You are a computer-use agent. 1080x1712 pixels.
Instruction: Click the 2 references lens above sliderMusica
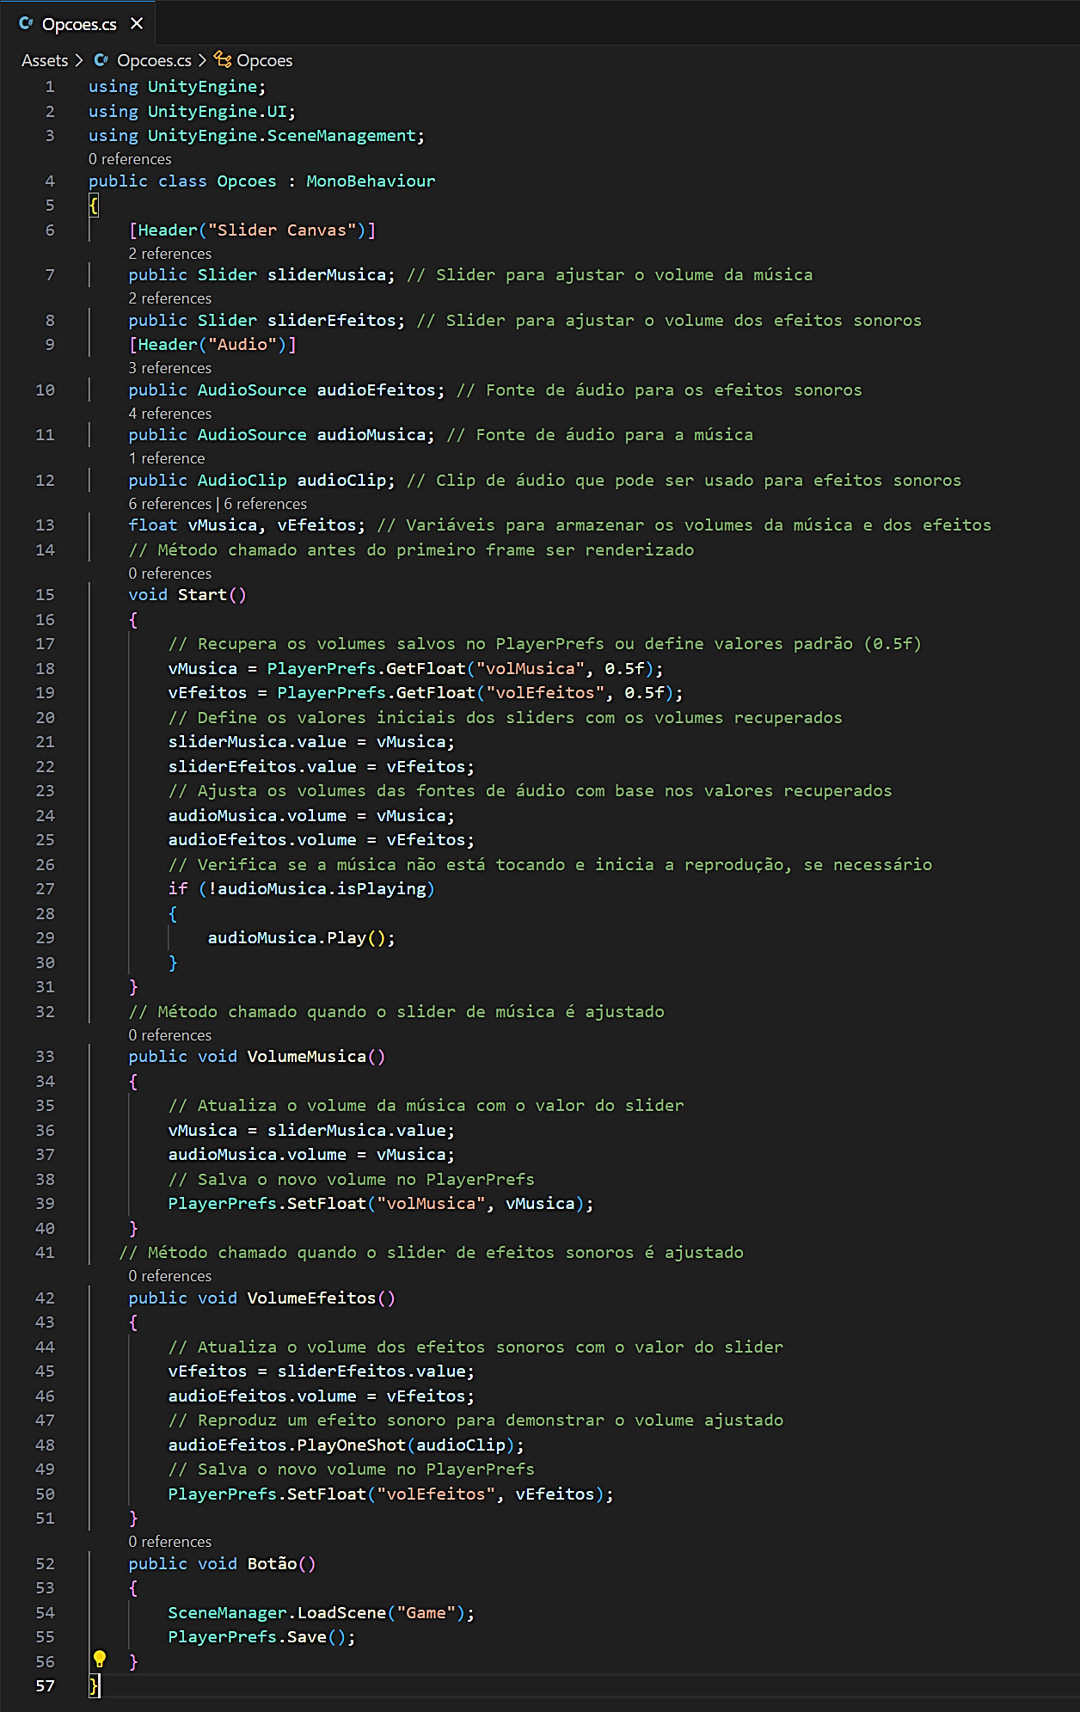(x=169, y=254)
